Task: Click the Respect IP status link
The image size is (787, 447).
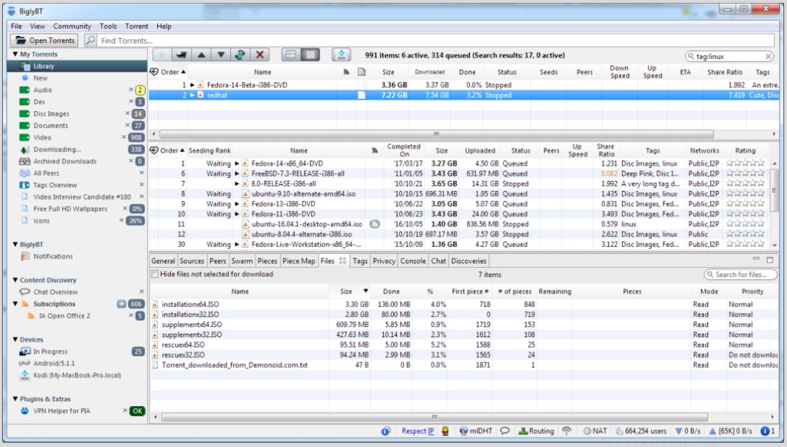Action: 418,431
